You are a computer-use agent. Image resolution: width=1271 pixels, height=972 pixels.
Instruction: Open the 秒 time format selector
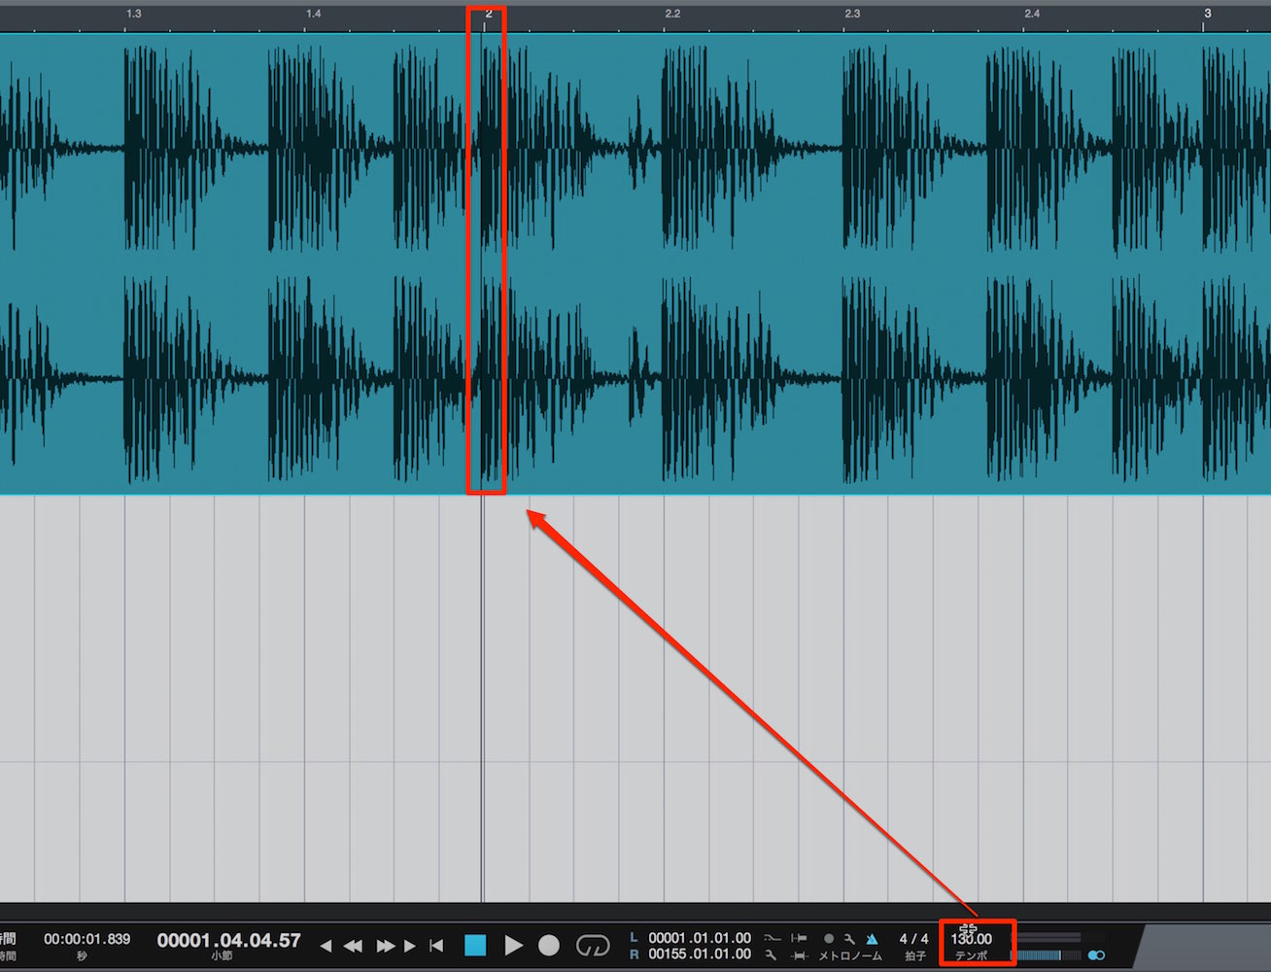pyautogui.click(x=83, y=956)
